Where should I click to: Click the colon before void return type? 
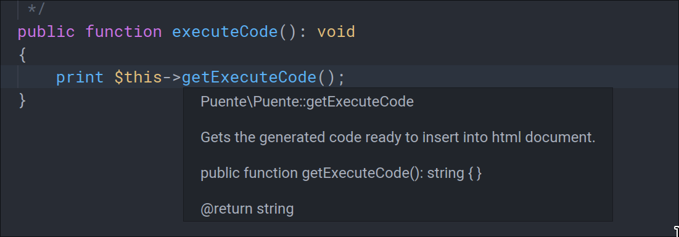(x=302, y=33)
